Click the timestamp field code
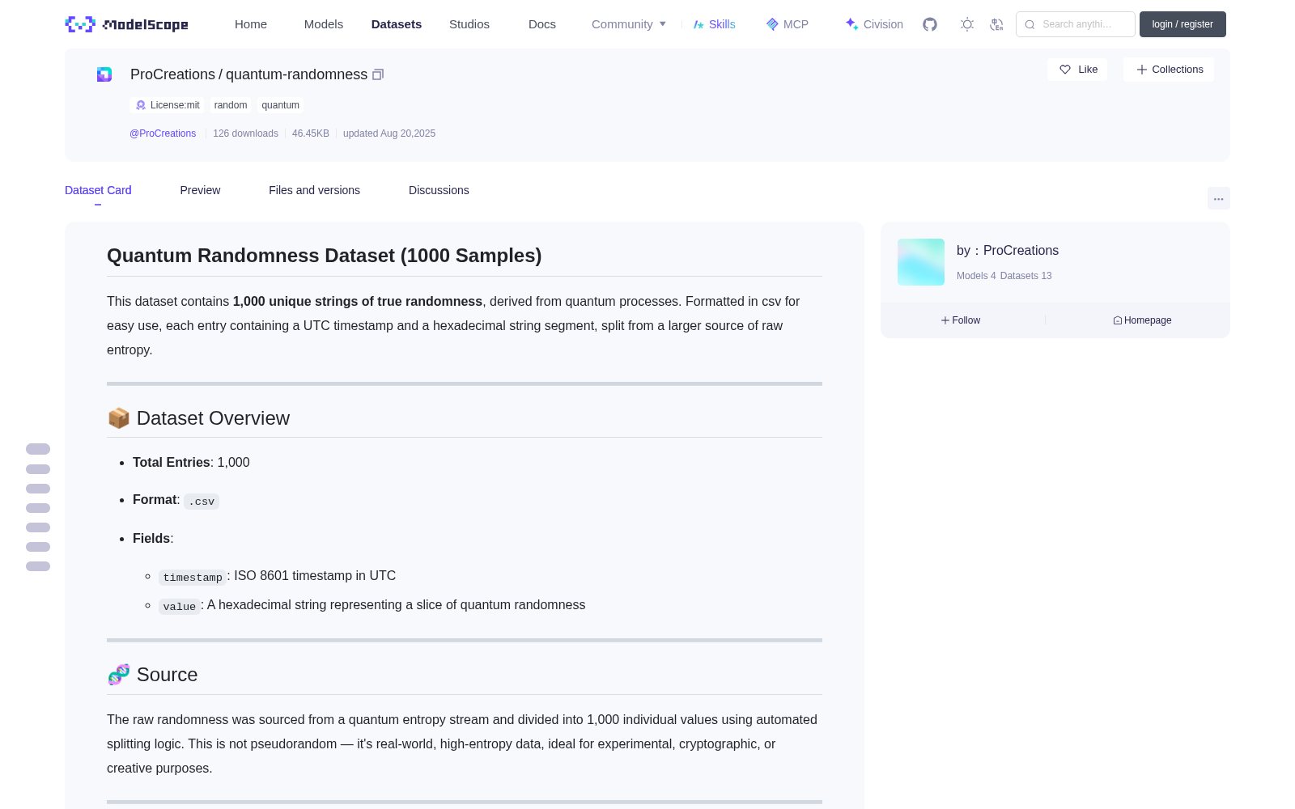The width and height of the screenshot is (1295, 809). 193,578
